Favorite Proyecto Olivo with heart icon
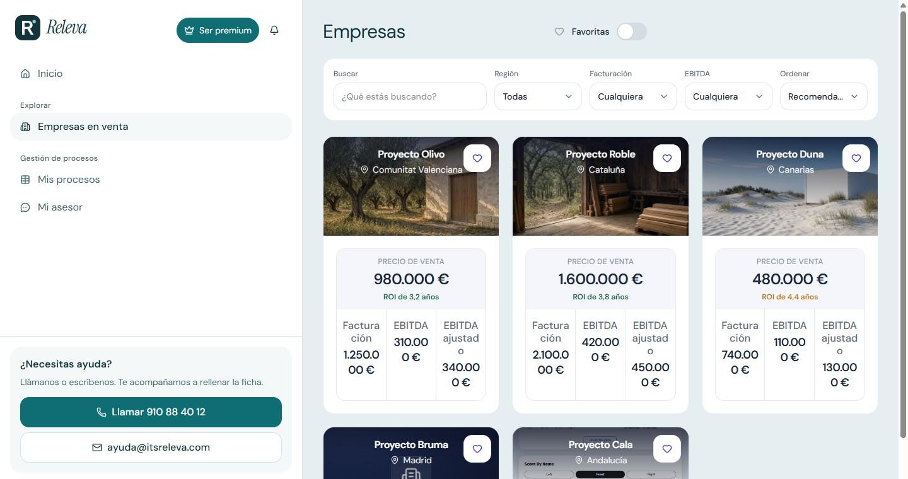908x479 pixels. [477, 158]
